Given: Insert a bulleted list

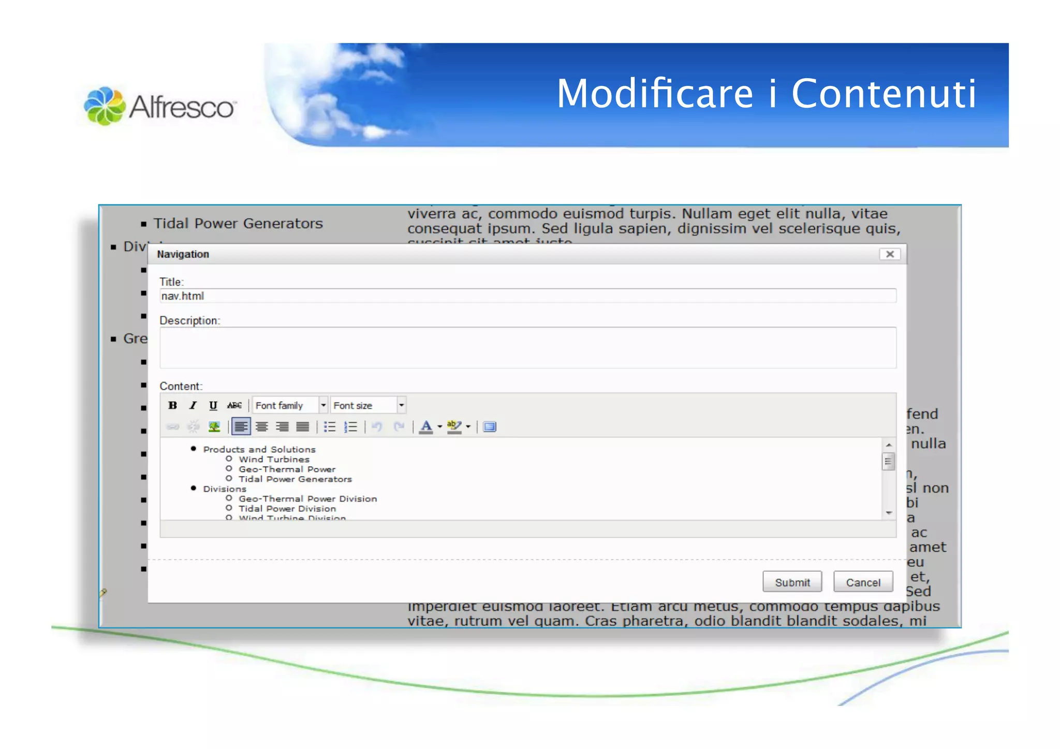Looking at the screenshot, I should 329,427.
